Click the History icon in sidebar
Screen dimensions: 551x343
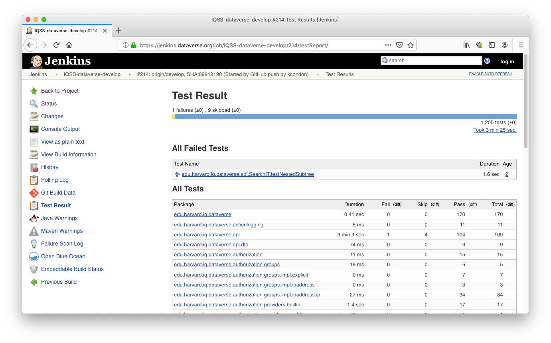[x=34, y=167]
